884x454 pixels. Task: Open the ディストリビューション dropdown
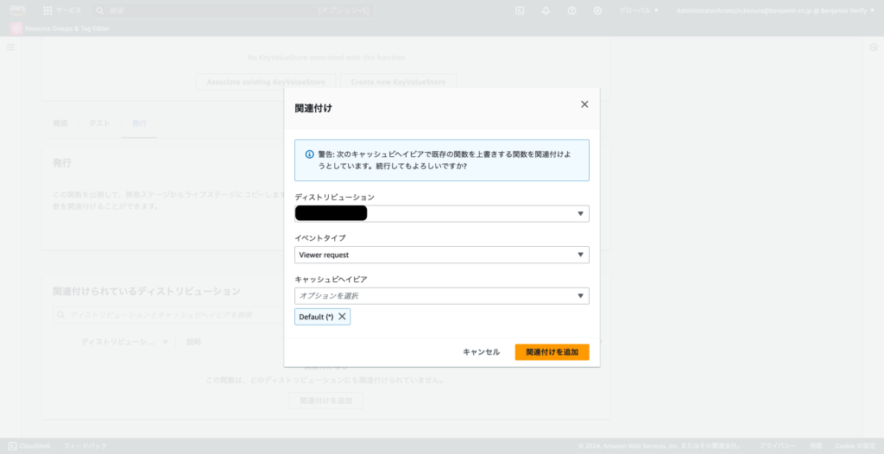coord(442,213)
